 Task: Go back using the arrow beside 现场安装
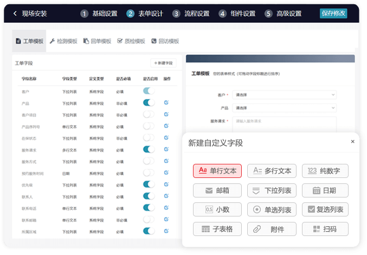[x=15, y=14]
